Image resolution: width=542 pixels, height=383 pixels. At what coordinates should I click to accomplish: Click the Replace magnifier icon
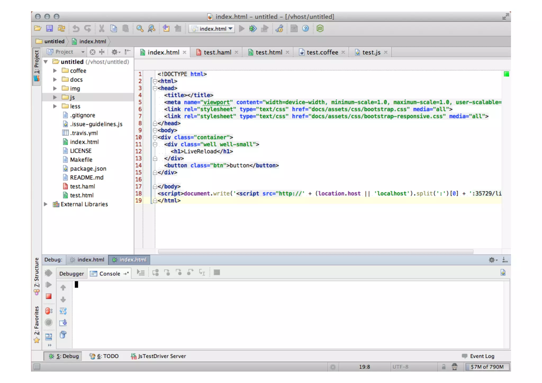click(152, 28)
